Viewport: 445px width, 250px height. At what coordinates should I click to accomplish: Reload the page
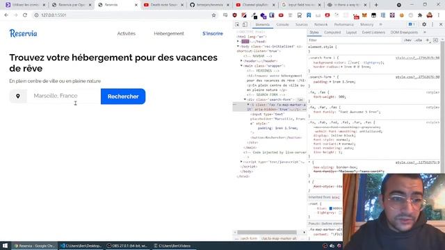[x=25, y=15]
